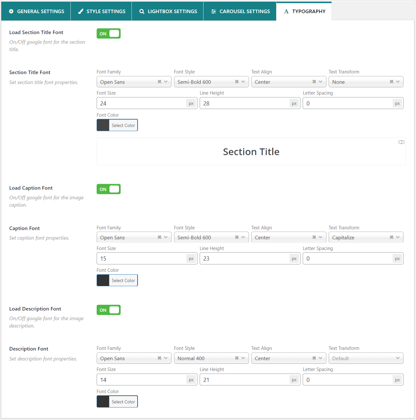The height and width of the screenshot is (420, 416).
Task: Open the Carousel Settings tab
Action: click(x=240, y=11)
